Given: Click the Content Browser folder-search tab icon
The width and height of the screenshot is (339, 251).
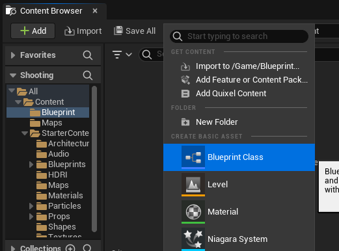Looking at the screenshot, I should pyautogui.click(x=11, y=10).
